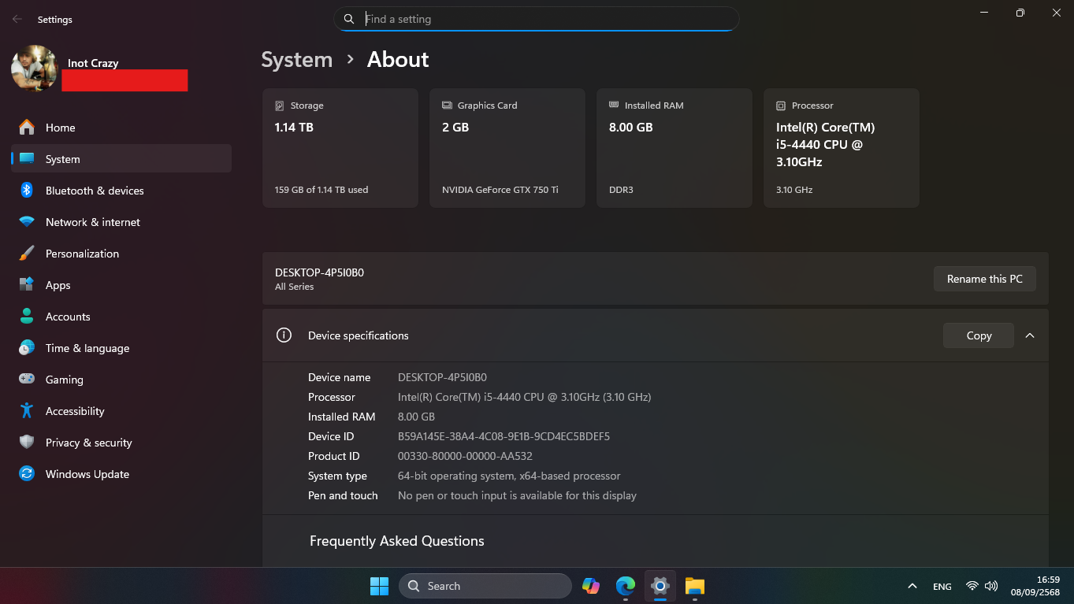The width and height of the screenshot is (1074, 604).
Task: Click the Windows Update sync icon
Action: (27, 474)
